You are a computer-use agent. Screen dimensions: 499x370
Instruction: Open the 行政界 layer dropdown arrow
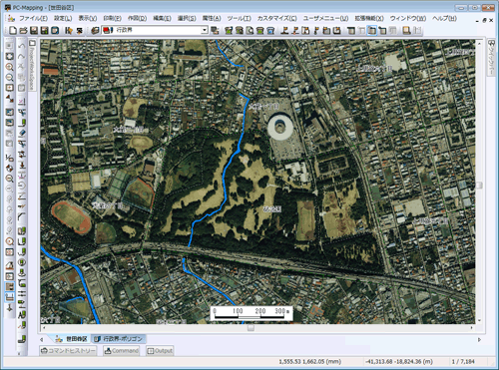point(205,30)
